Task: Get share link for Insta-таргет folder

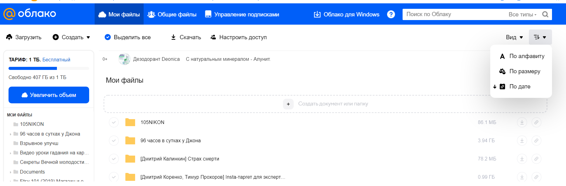Action: click(536, 177)
